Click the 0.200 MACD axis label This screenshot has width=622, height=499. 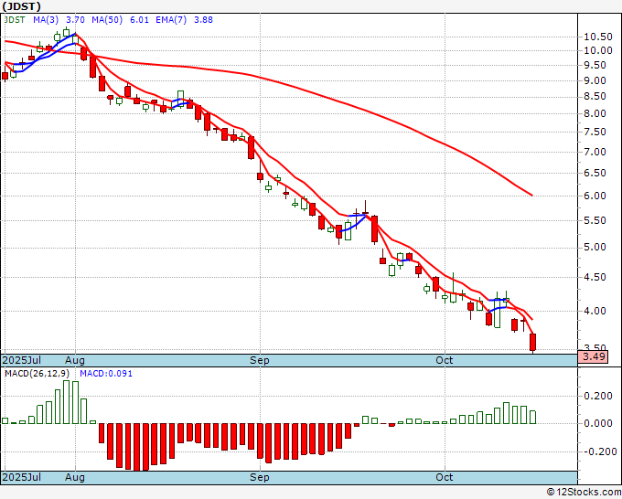(598, 396)
